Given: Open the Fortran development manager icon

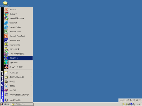Looking at the screenshot, I should [x=6, y=18].
